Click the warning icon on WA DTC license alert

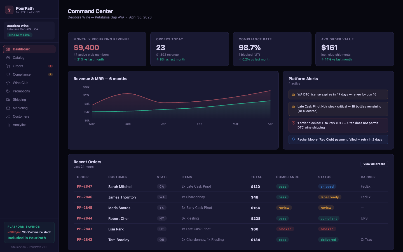click(x=293, y=94)
